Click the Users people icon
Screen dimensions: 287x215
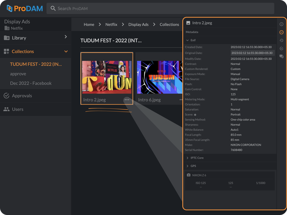point(6,109)
